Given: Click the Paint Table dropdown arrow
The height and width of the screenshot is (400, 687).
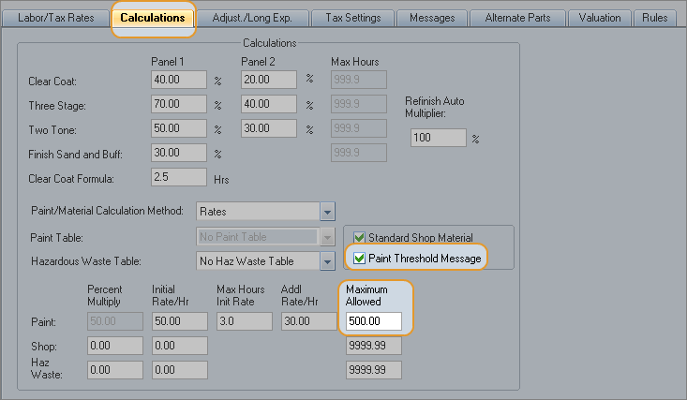Looking at the screenshot, I should pos(326,237).
